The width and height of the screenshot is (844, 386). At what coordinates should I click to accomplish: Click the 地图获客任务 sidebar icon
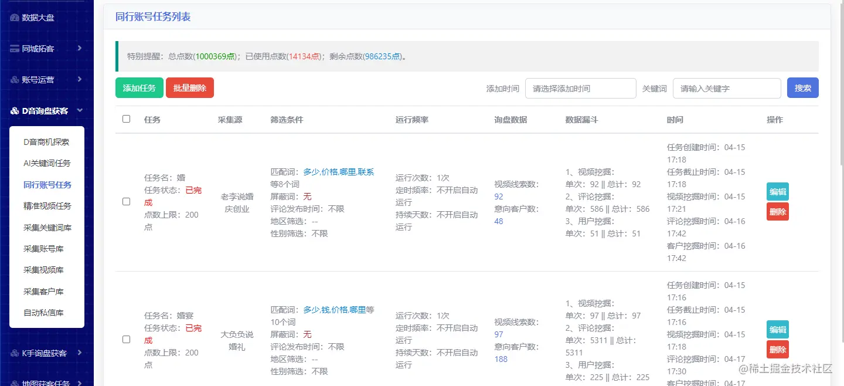(15, 384)
